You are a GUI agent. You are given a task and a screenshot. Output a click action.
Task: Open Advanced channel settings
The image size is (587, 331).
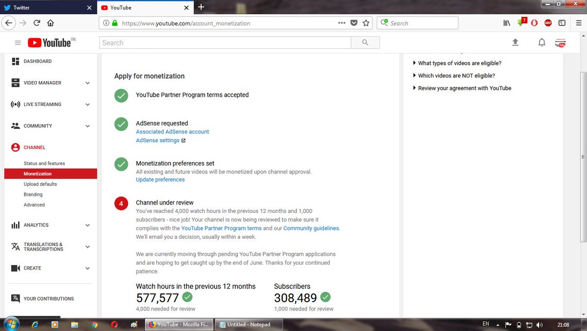pos(34,205)
